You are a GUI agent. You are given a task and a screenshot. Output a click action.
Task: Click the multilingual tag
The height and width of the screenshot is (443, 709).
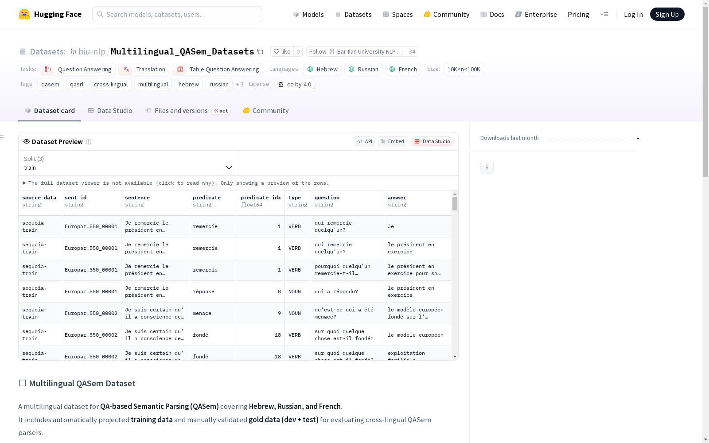153,84
